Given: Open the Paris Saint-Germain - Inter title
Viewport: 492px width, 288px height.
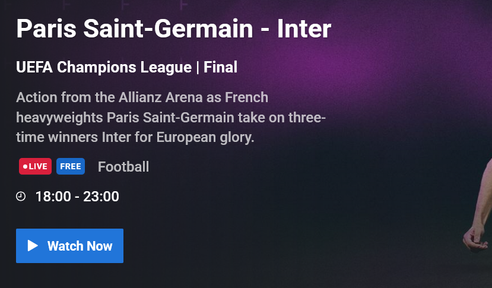Looking at the screenshot, I should 173,29.
